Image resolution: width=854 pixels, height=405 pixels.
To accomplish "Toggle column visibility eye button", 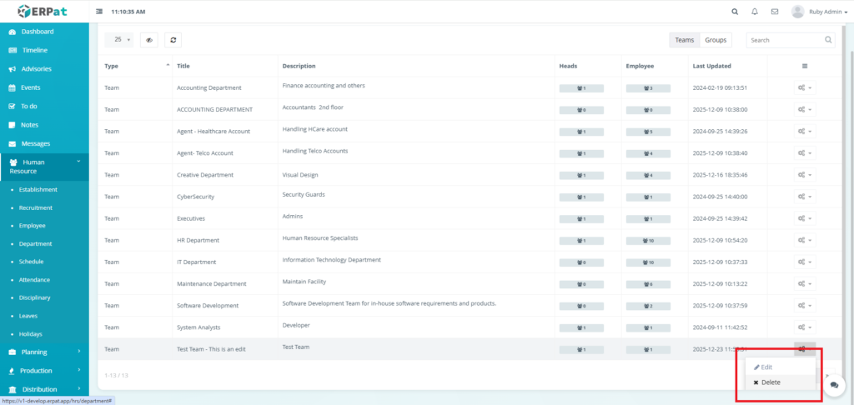I will click(x=149, y=39).
